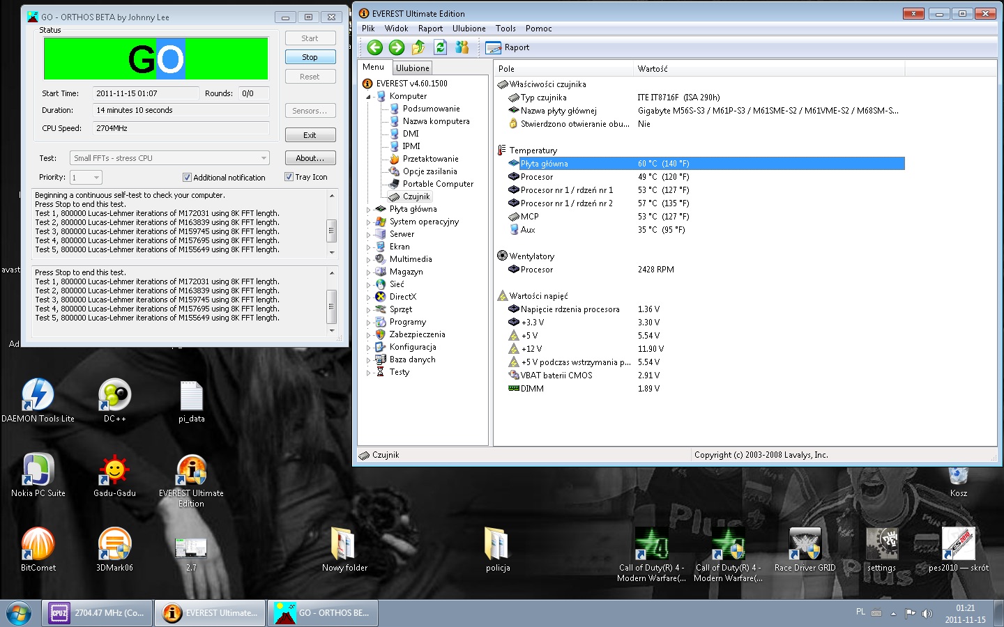
Task: Stop the ORTHOS stress test
Action: (x=310, y=57)
